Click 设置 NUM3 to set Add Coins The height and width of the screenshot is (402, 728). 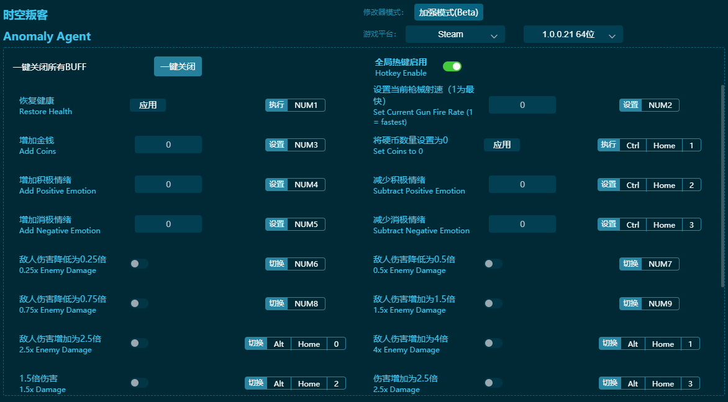(x=294, y=145)
